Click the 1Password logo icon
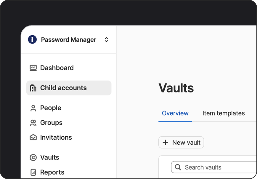 click(x=32, y=39)
